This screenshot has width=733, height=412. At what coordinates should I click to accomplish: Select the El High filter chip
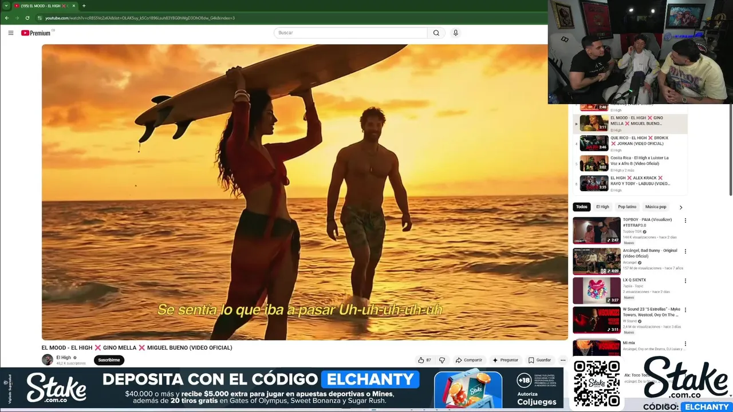[602, 207]
